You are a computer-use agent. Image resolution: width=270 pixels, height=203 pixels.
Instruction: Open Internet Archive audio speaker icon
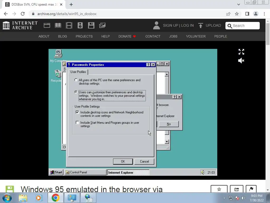tap(80, 25)
